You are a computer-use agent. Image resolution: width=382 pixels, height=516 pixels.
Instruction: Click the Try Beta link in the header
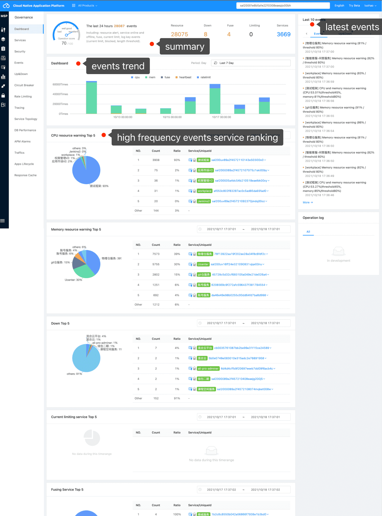tap(354, 6)
